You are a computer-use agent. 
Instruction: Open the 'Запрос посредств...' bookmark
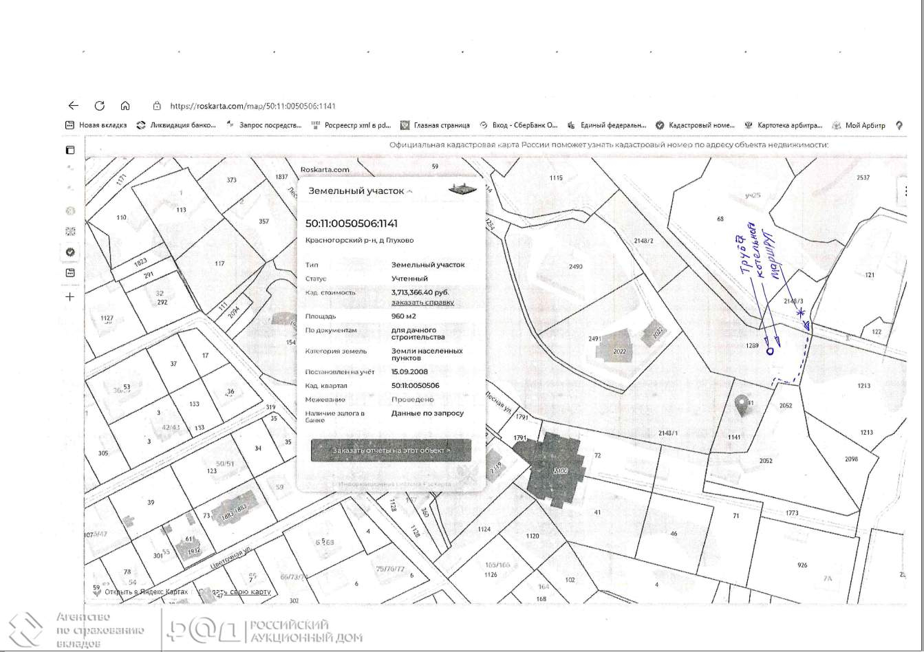click(264, 125)
